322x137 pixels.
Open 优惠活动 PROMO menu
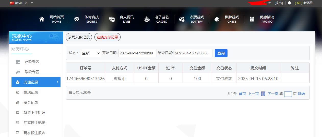coord(267,19)
